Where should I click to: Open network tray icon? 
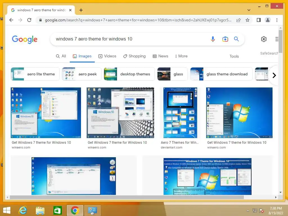tap(255, 211)
